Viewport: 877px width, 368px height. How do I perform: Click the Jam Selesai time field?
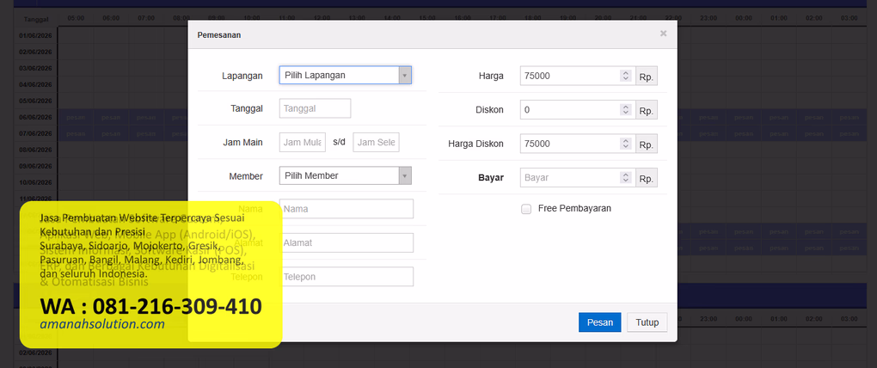click(377, 142)
